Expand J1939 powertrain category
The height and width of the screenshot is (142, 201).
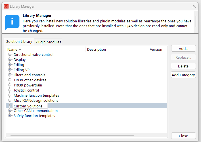click(10, 85)
